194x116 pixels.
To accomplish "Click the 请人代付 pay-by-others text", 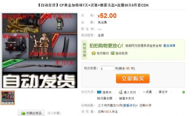I will tap(130, 92).
